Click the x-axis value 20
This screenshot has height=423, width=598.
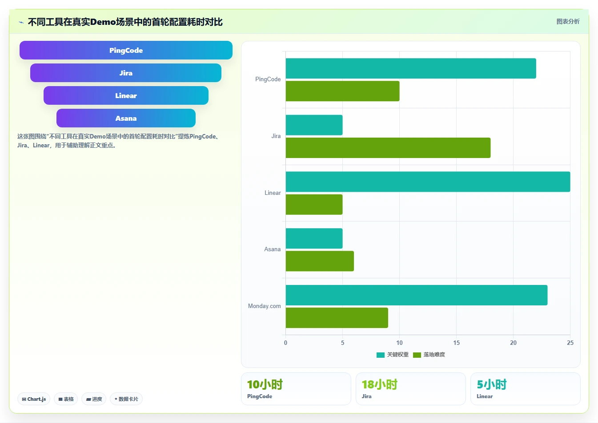point(513,343)
